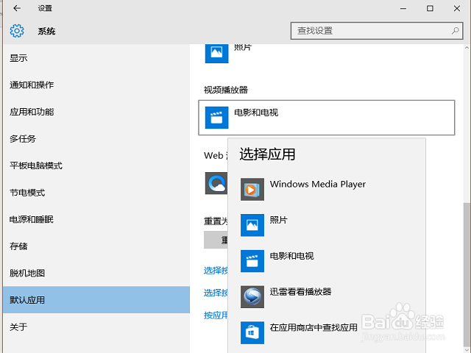The image size is (471, 353).
Task: Minimize the Settings window
Action: click(x=403, y=8)
